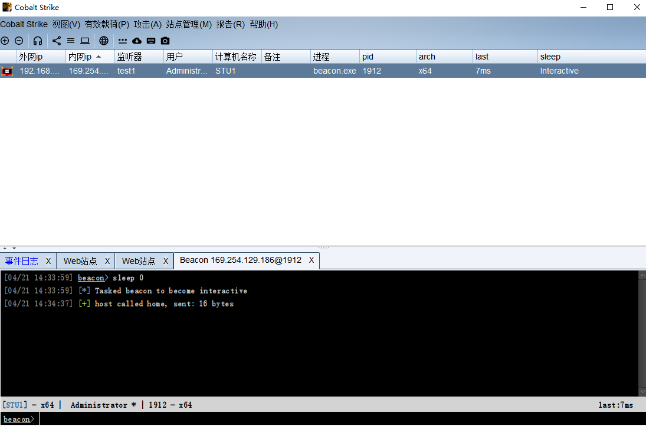Sort by the 用户 column header

coord(188,57)
